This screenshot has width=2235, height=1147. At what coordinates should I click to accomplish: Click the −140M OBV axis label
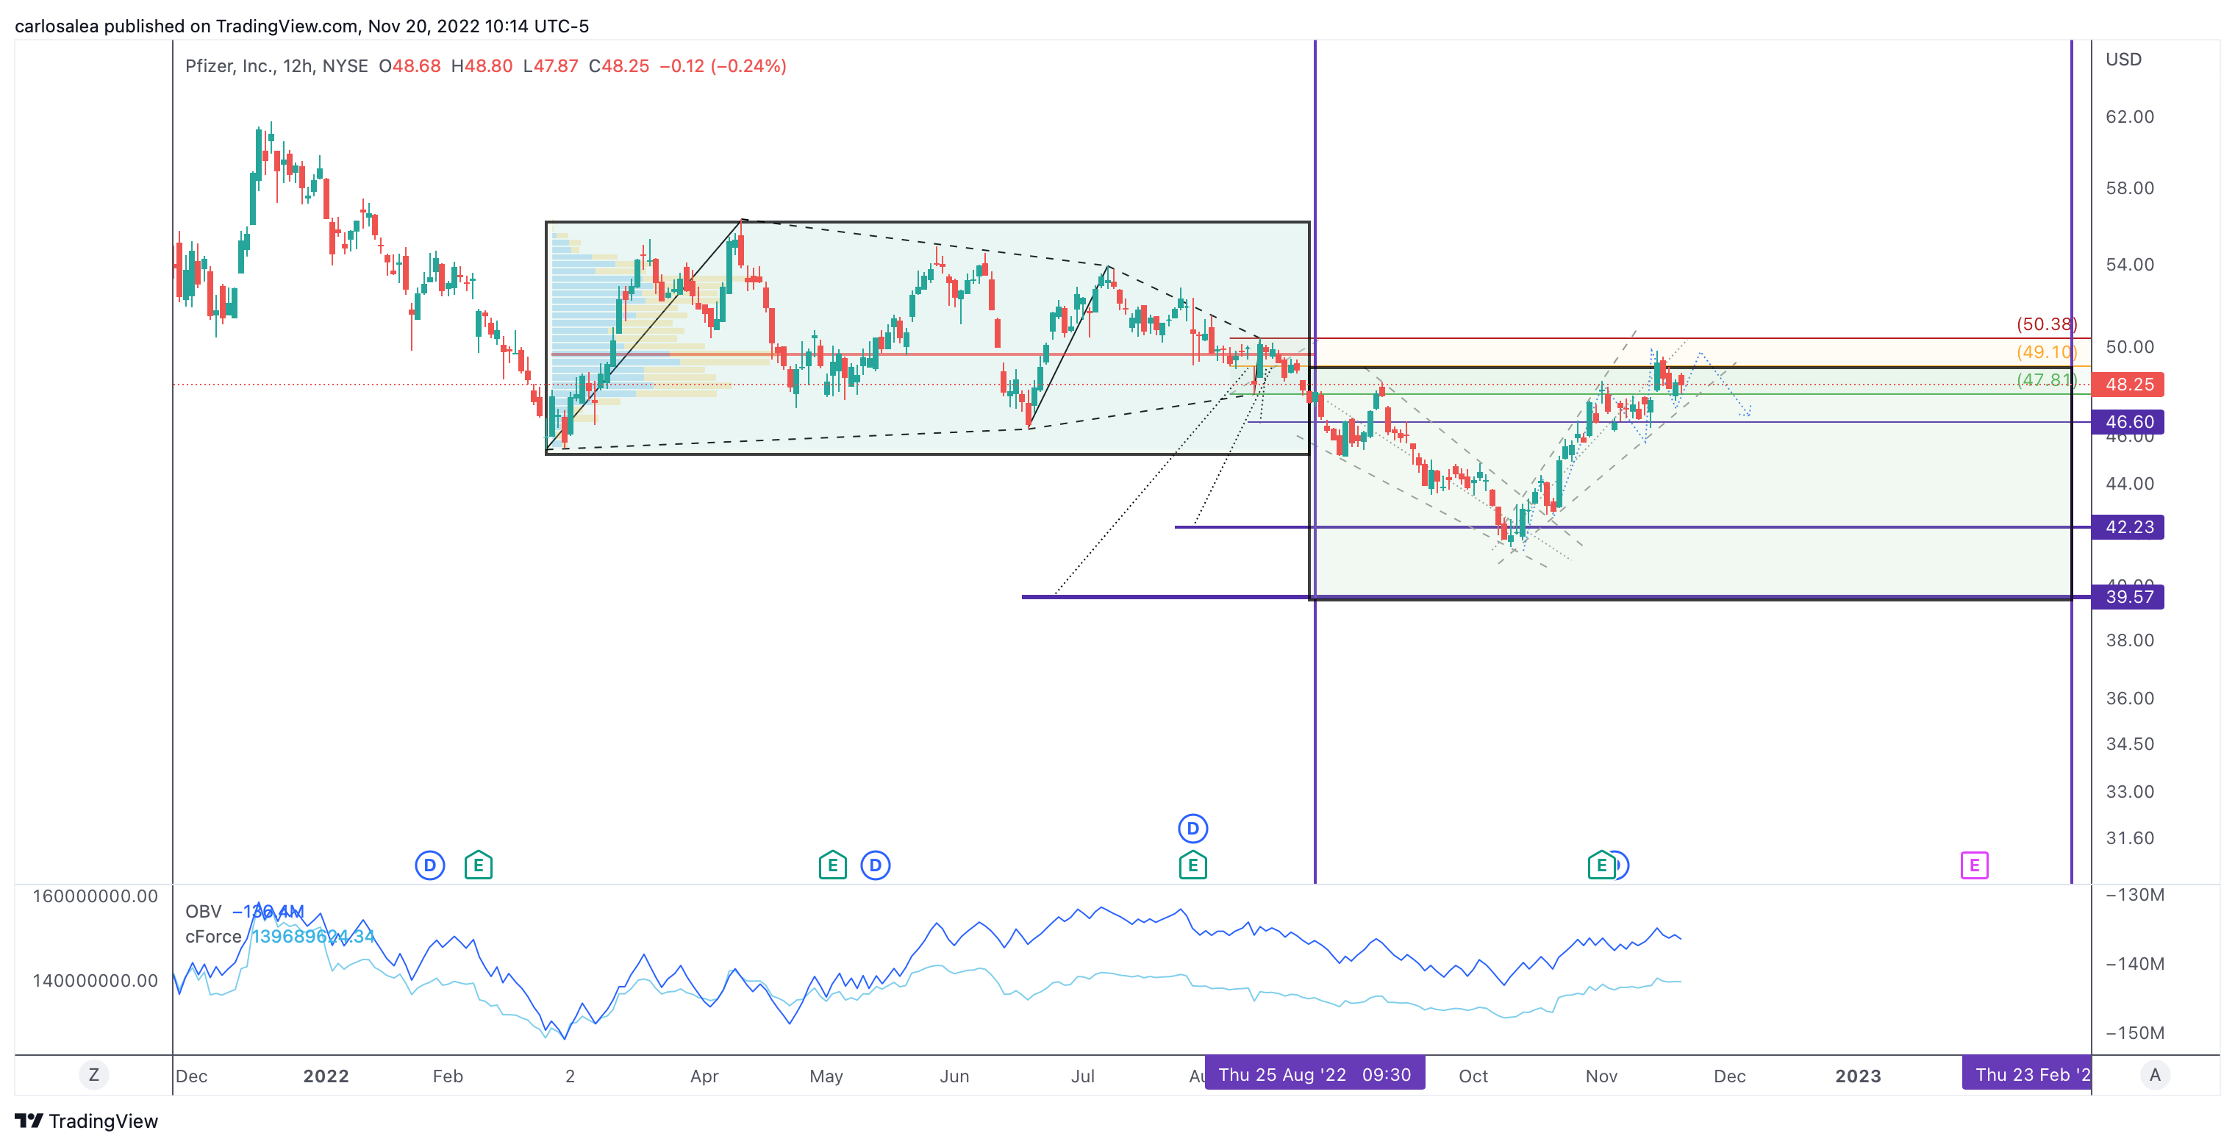pos(2135,964)
